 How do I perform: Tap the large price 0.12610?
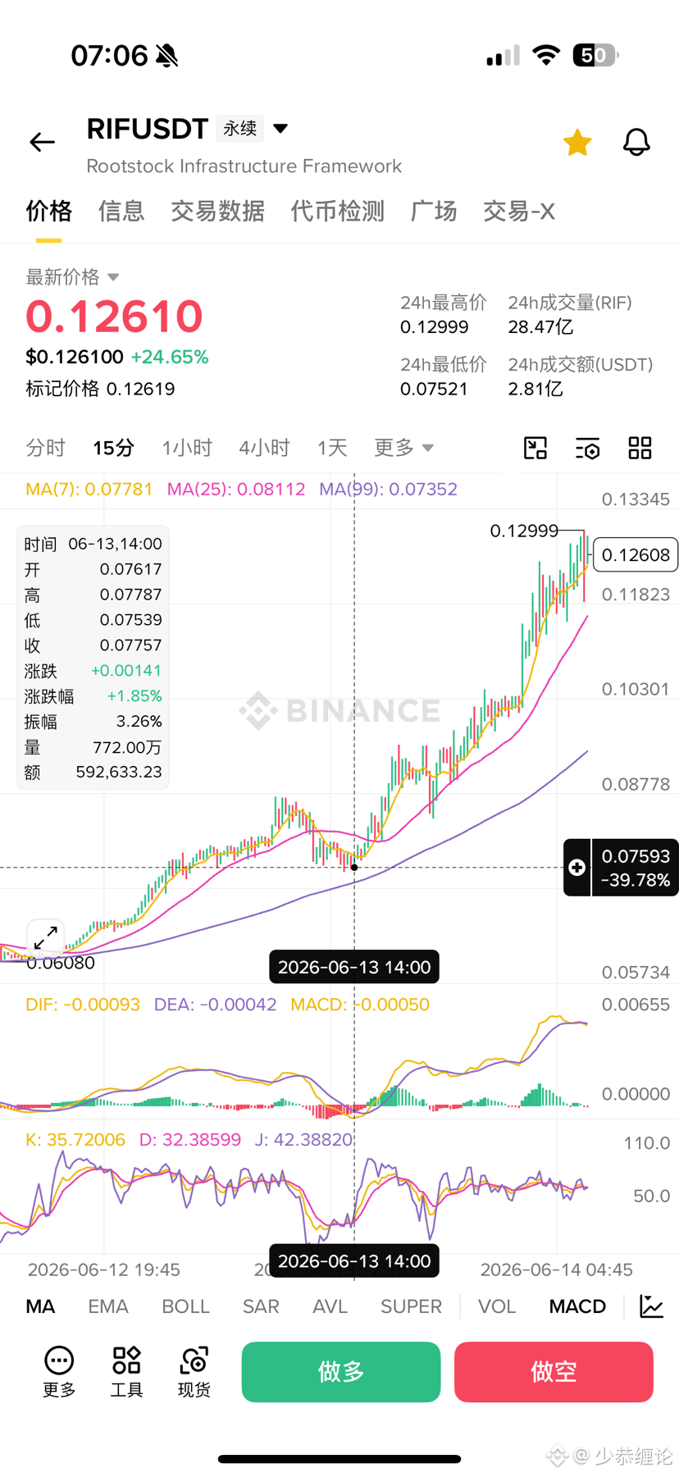[x=114, y=317]
